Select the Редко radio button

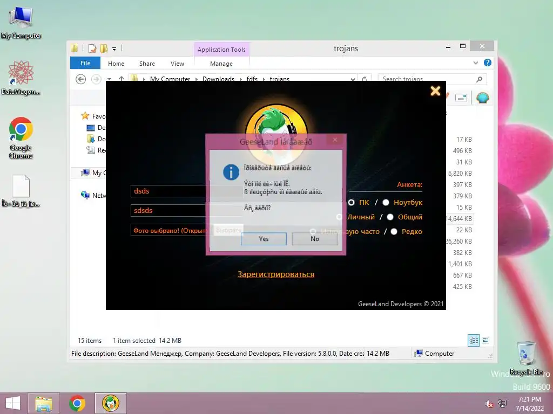coord(394,231)
